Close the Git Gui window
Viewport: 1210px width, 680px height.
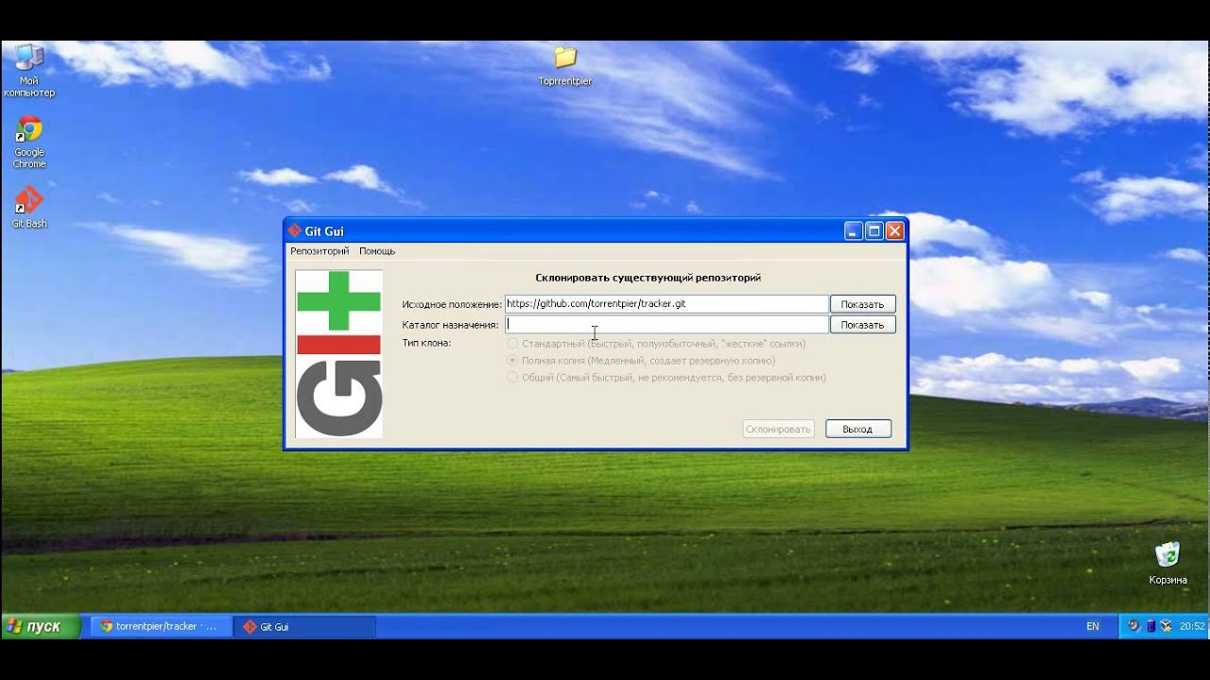(895, 231)
